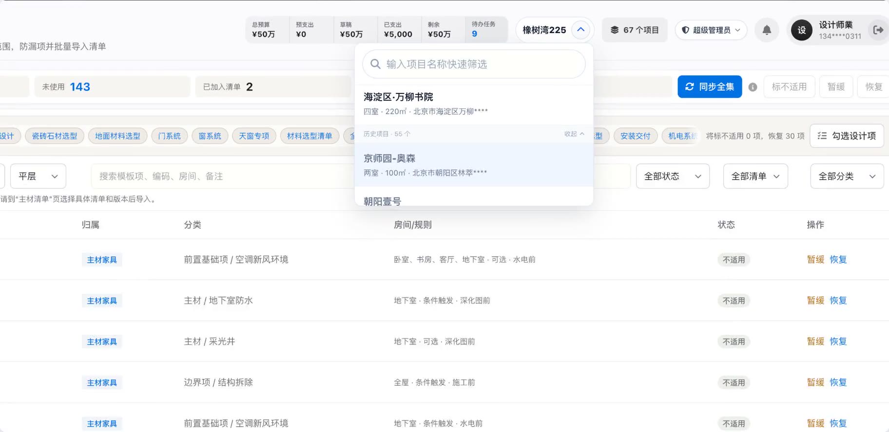The width and height of the screenshot is (889, 432).
Task: Select the 门系统 tag tab
Action: (169, 136)
